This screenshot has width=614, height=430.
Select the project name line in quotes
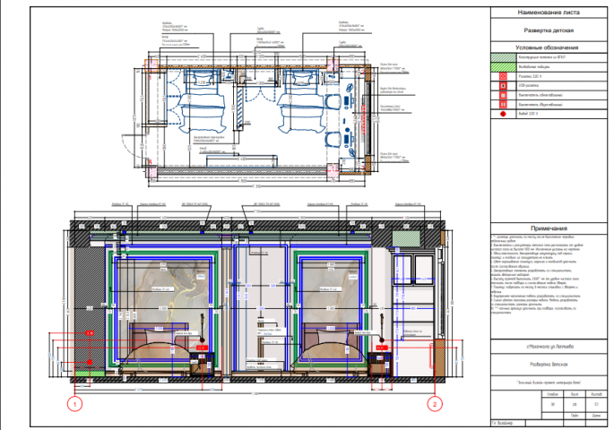pyautogui.click(x=549, y=383)
